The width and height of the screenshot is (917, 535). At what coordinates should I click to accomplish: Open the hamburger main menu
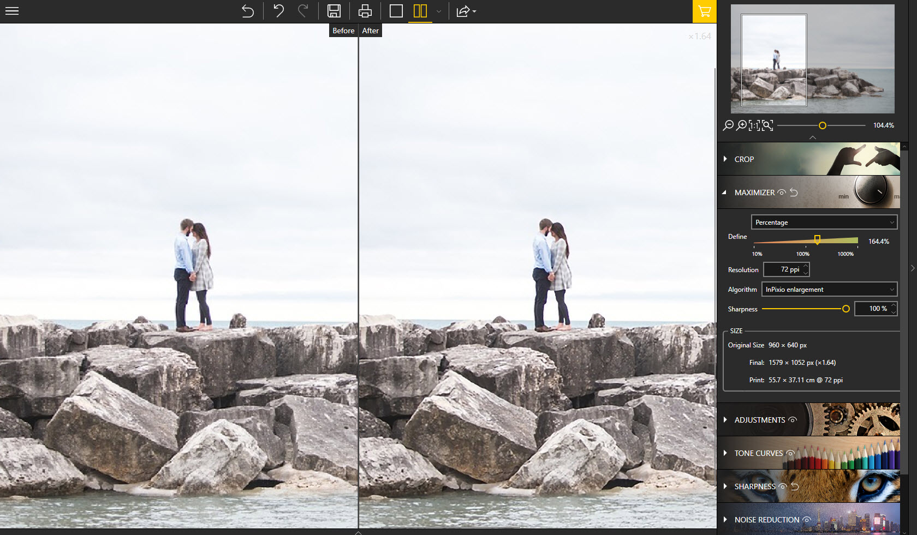coord(12,11)
